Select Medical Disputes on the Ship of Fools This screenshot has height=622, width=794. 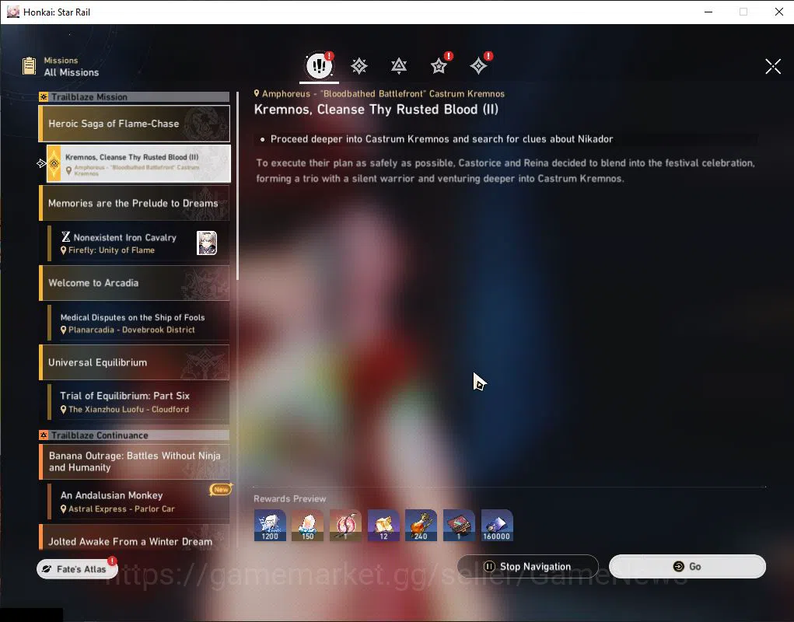coord(138,323)
